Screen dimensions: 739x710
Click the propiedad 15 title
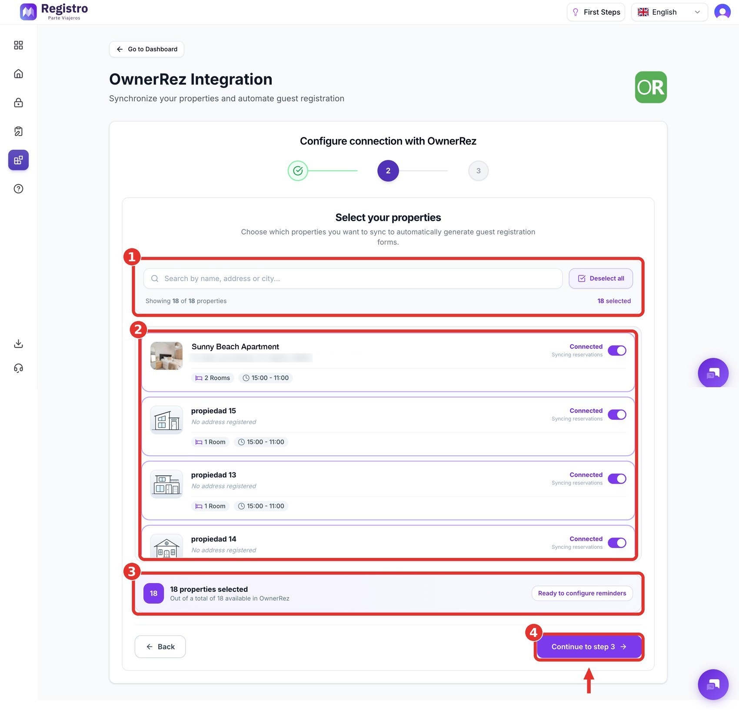[x=213, y=411]
